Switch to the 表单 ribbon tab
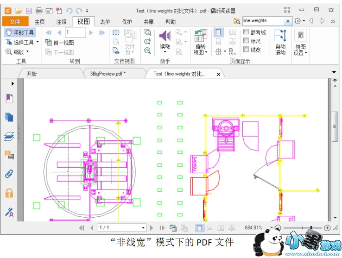The image size is (342, 258). 105,22
